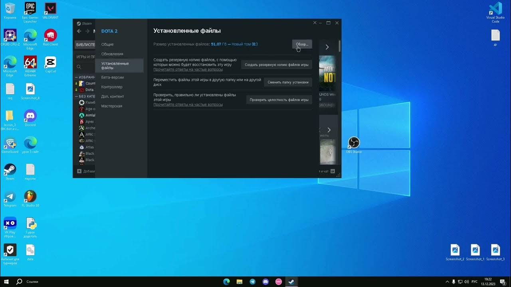Go back with Steam's back arrow

point(79,31)
